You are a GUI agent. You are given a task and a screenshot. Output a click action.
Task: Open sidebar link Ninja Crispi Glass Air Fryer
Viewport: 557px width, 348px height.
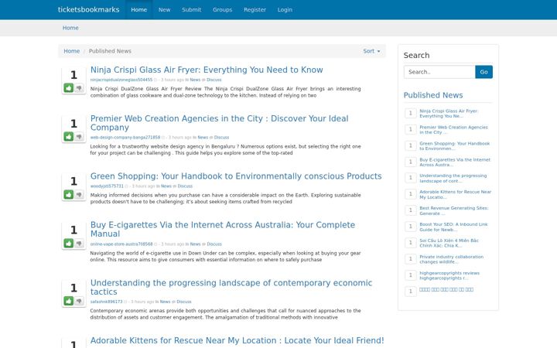coord(449,114)
